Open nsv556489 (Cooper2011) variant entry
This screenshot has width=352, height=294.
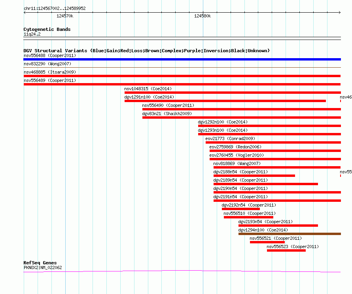pos(50,80)
